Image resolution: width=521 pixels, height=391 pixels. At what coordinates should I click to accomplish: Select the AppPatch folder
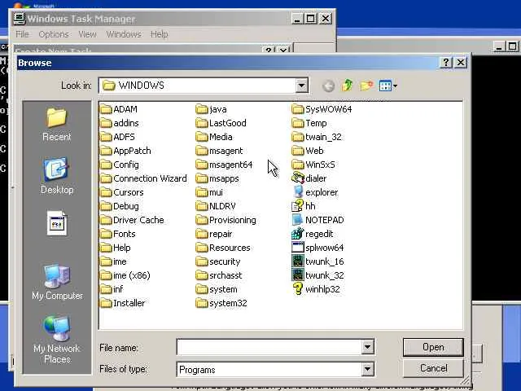(x=125, y=151)
